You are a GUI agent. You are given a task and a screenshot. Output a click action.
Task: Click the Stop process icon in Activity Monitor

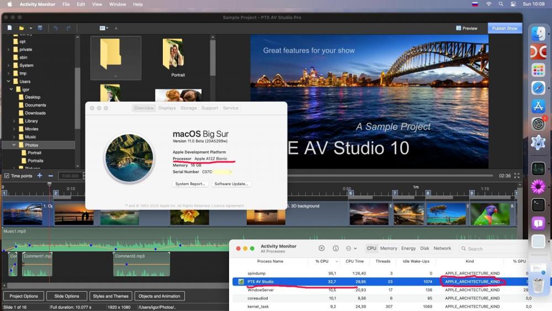pyautogui.click(x=321, y=249)
